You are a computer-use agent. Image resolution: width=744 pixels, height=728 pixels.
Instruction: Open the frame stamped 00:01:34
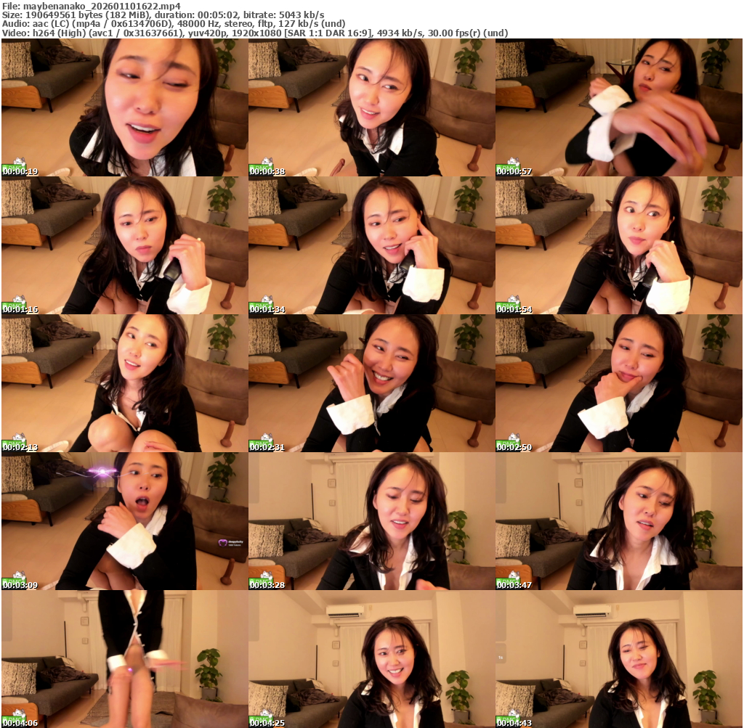[x=372, y=245]
